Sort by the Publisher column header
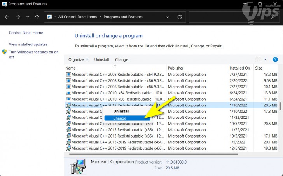Image resolution: width=283 pixels, height=176 pixels. [x=176, y=68]
